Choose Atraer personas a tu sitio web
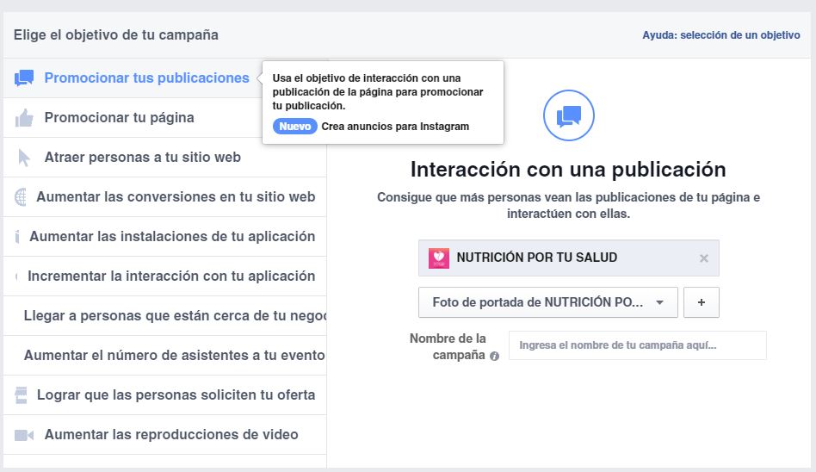The width and height of the screenshot is (816, 472). tap(165, 158)
